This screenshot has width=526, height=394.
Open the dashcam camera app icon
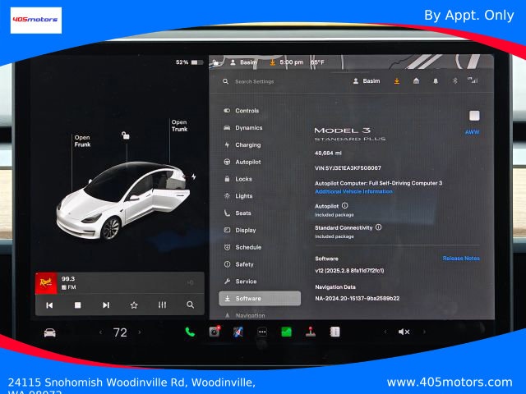[215, 332]
